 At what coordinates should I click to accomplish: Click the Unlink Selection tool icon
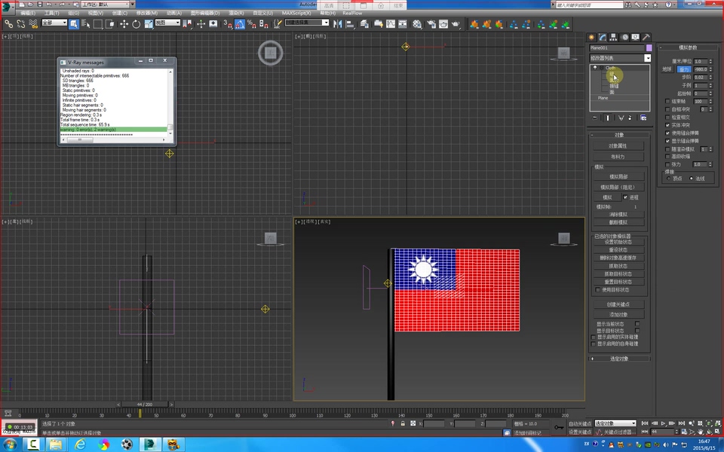(21, 24)
